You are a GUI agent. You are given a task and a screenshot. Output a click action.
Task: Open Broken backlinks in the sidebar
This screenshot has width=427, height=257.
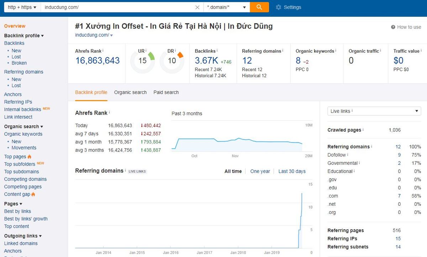(x=19, y=63)
